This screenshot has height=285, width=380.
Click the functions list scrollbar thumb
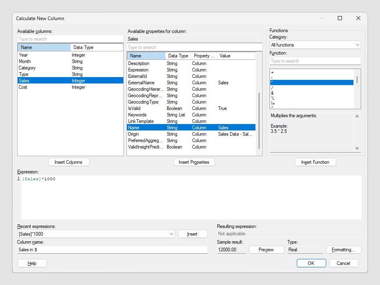357,79
